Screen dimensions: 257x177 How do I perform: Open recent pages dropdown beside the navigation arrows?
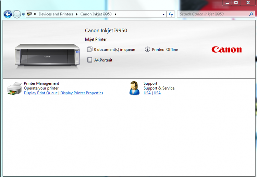23,14
